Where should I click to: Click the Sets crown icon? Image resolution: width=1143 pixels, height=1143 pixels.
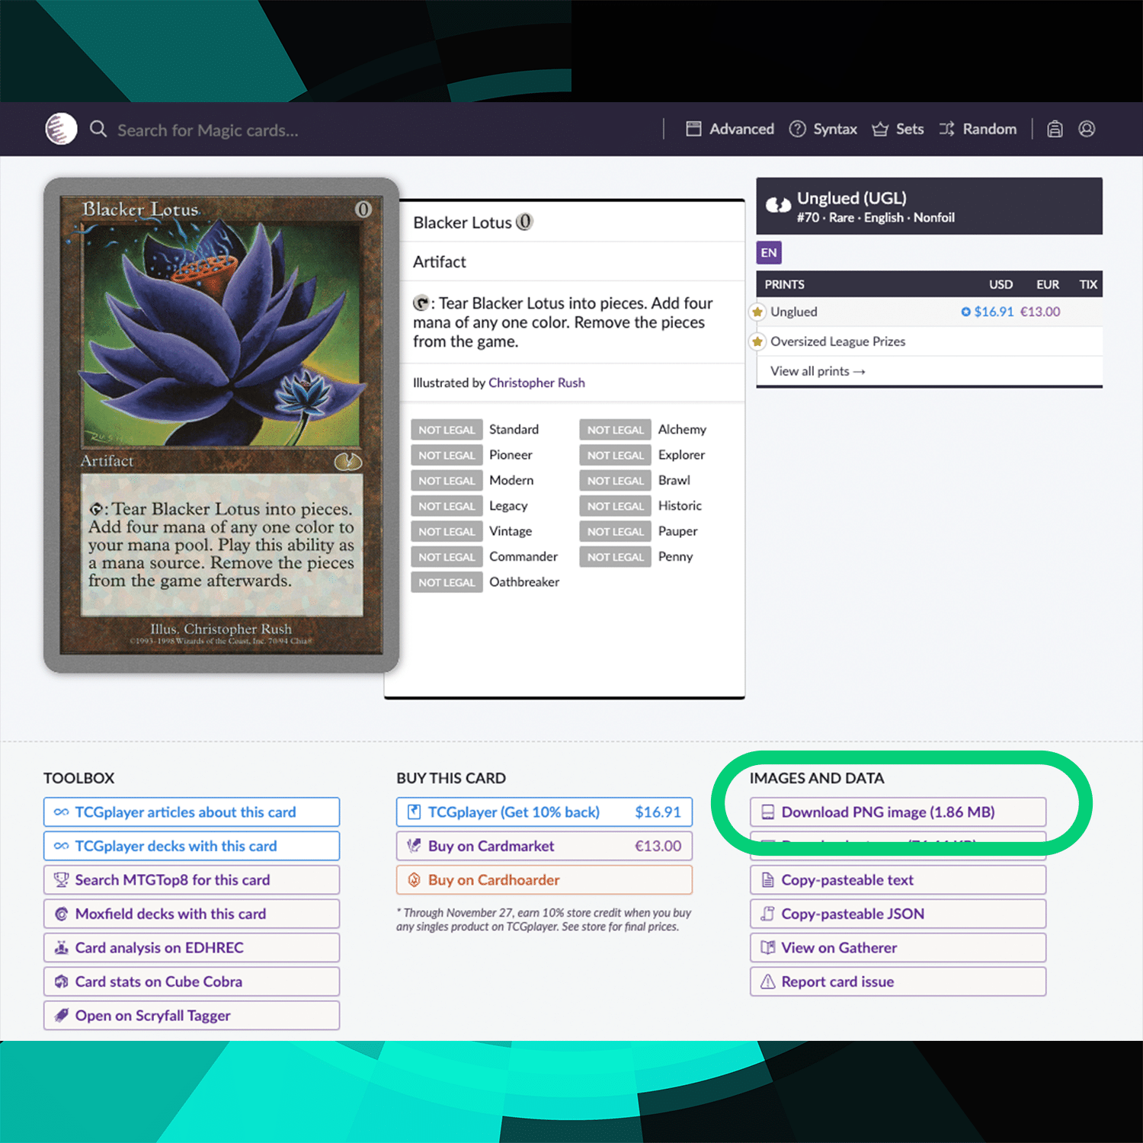tap(880, 129)
